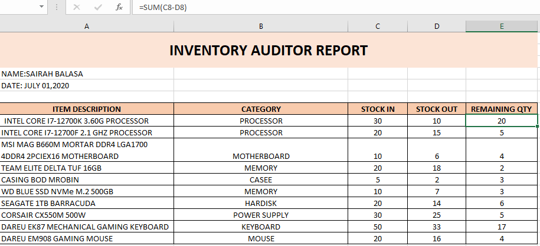Screen dimensions: 540x246
Task: Click the formula bar resize dots handle
Action: pyautogui.click(x=55, y=7)
